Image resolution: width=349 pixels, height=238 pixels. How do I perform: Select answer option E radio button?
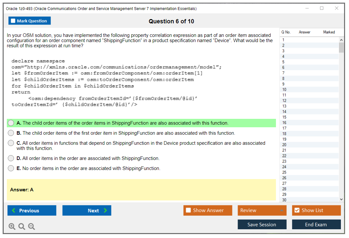[x=11, y=168]
